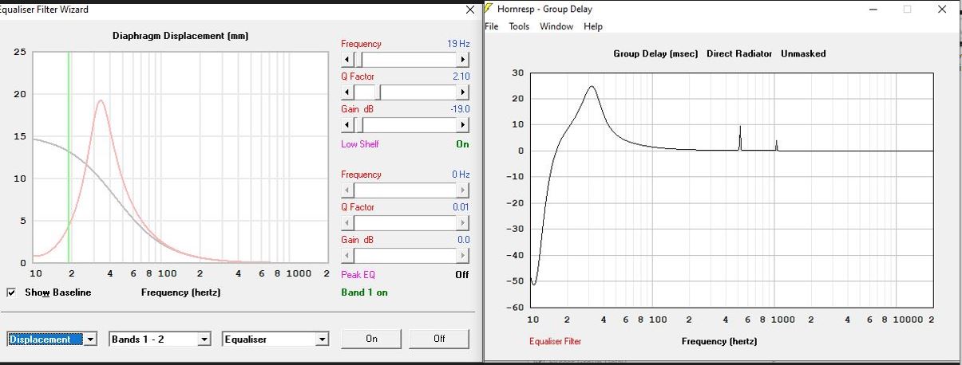The width and height of the screenshot is (962, 365).
Task: Close the Equaliser Filter Wizard window
Action: 469,10
